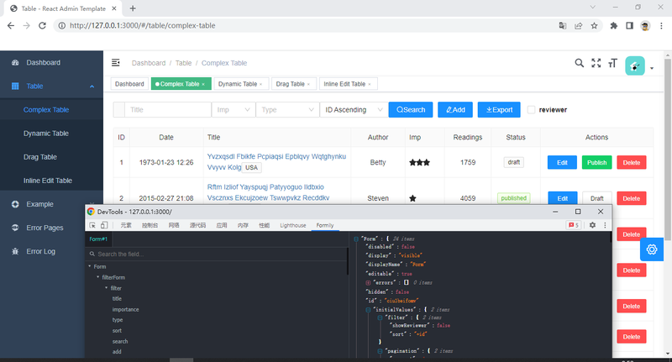This screenshot has height=362, width=672.
Task: Collapse the Form JSON node
Action: [x=355, y=239]
